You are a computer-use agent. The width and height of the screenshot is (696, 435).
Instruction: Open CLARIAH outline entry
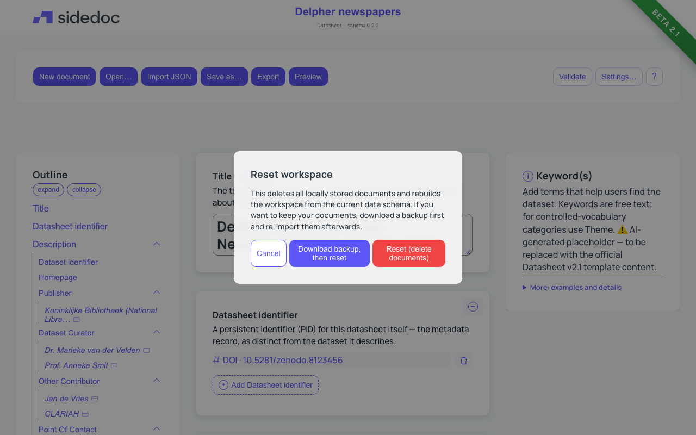pyautogui.click(x=62, y=414)
